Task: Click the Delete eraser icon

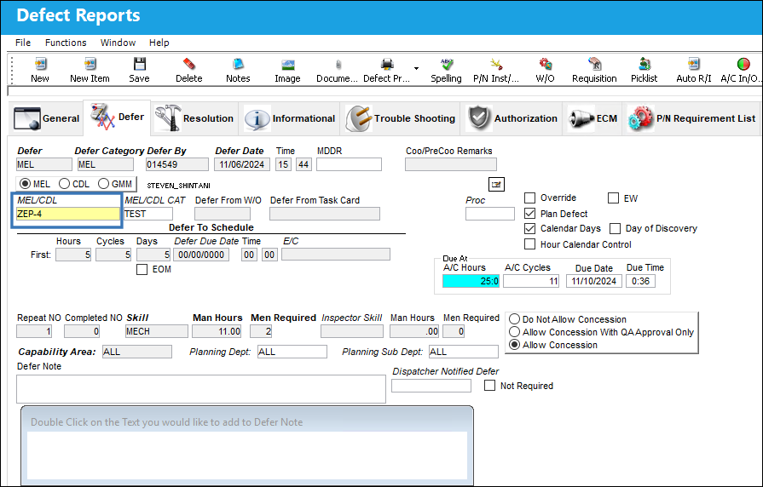Action: [x=188, y=64]
